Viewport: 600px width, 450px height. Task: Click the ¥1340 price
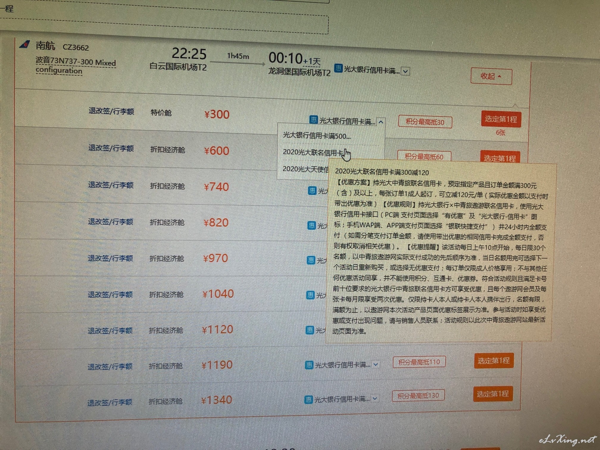tap(216, 400)
